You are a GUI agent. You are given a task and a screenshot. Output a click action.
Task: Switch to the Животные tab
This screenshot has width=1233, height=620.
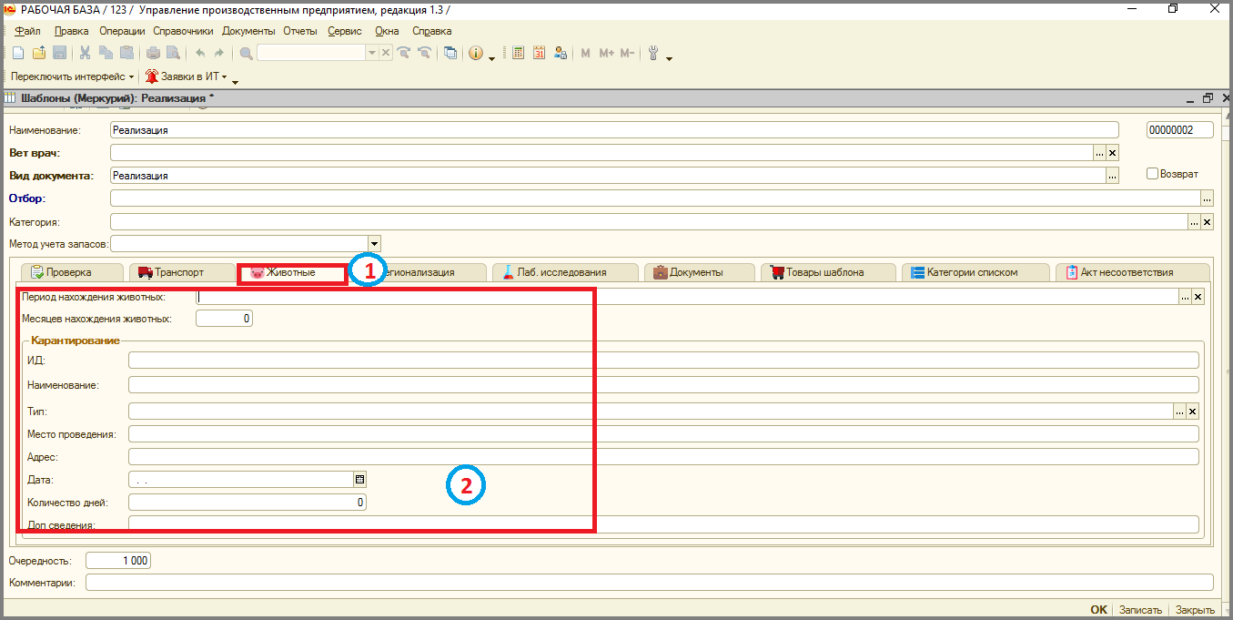(x=291, y=272)
